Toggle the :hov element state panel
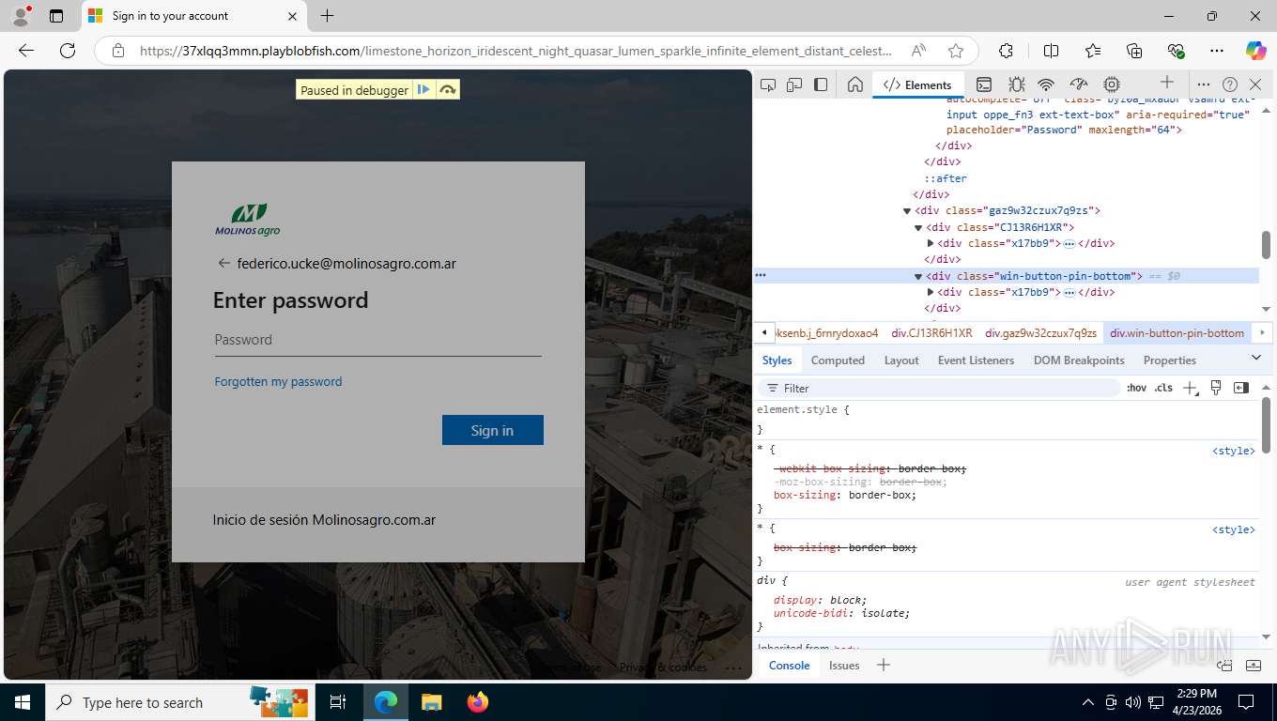 click(x=1136, y=389)
